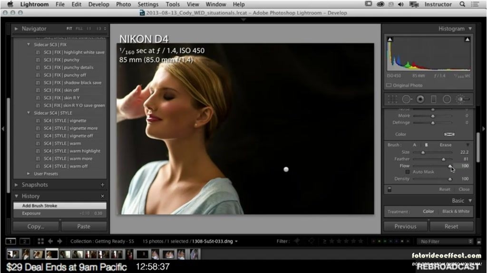Select the Radial Filter tool

click(x=447, y=99)
